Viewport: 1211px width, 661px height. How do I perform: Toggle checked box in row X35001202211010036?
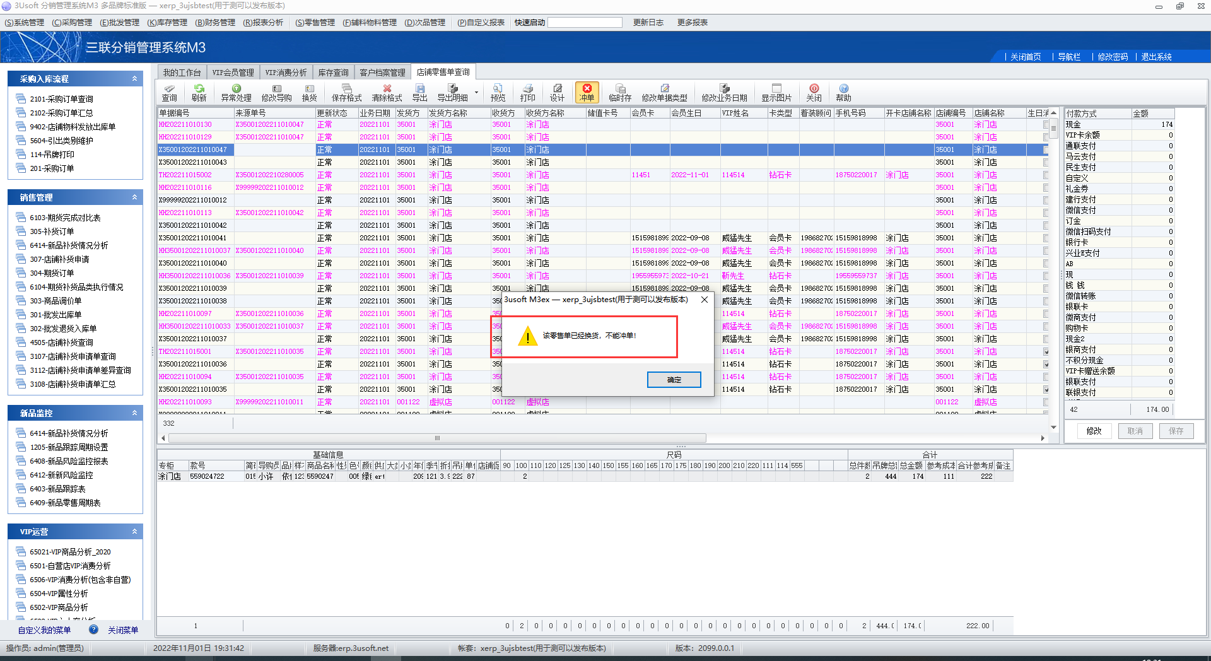1046,365
